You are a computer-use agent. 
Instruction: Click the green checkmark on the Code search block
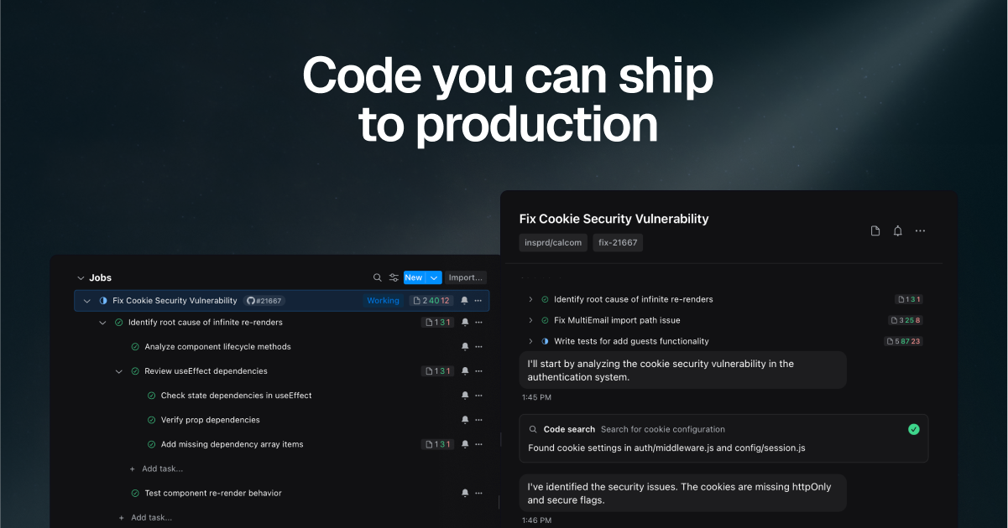click(x=913, y=428)
